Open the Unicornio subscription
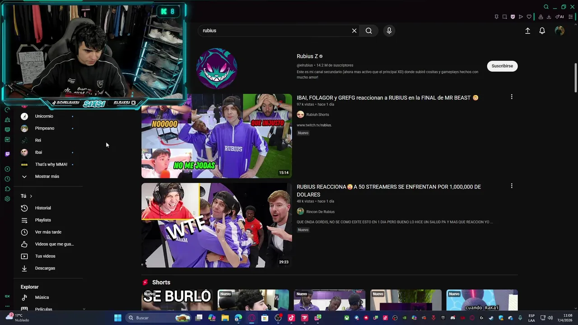 tap(48, 116)
